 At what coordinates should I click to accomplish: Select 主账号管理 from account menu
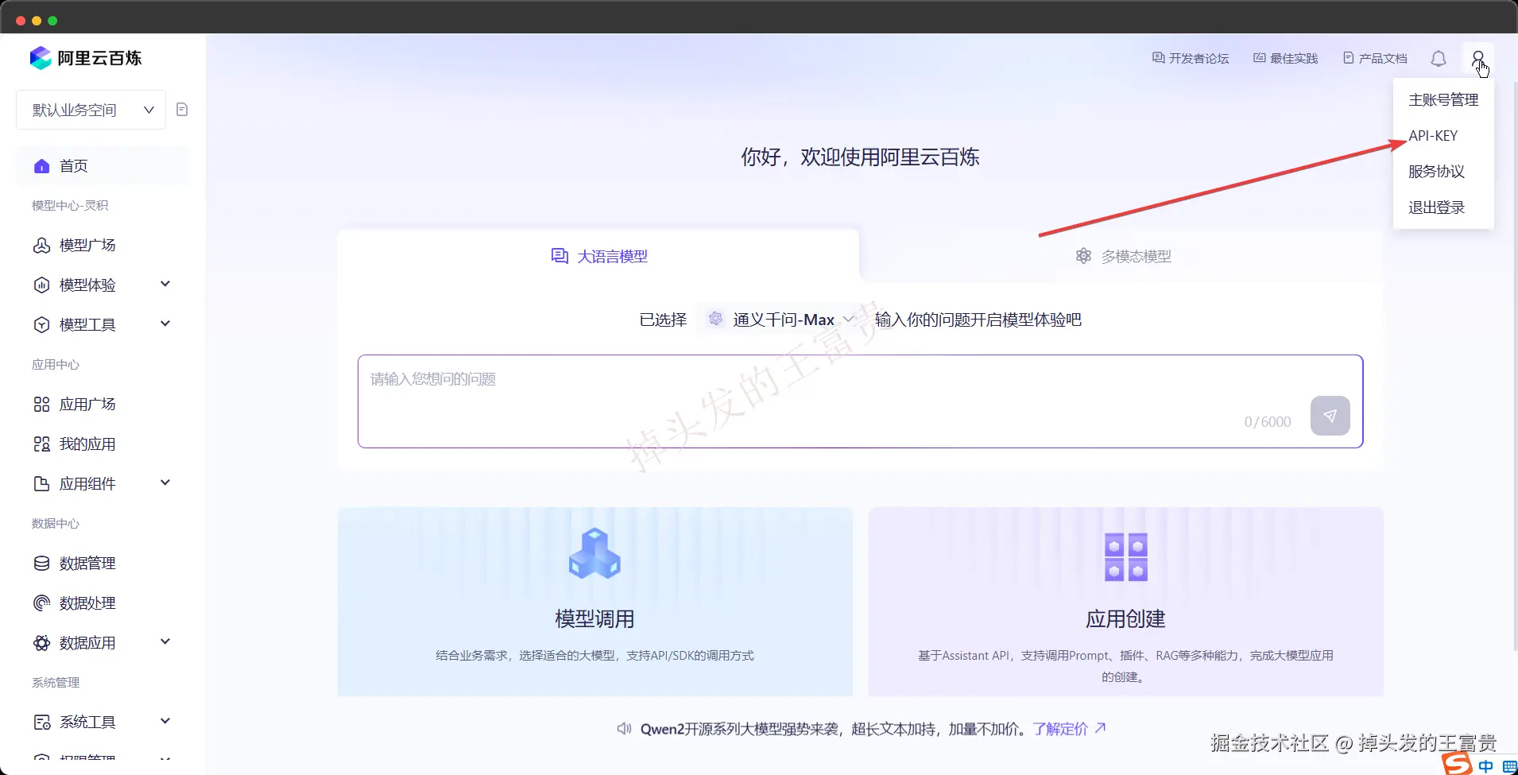point(1443,100)
